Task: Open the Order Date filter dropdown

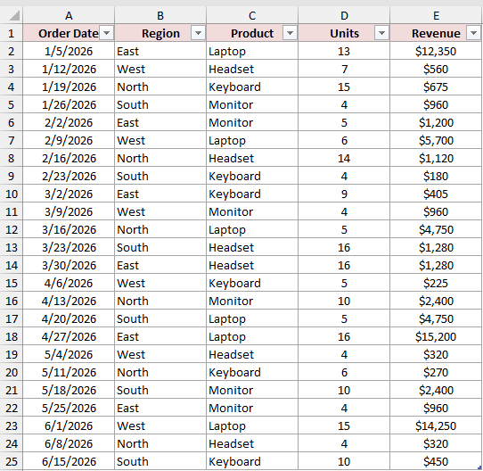Action: [x=107, y=33]
